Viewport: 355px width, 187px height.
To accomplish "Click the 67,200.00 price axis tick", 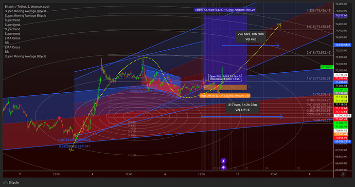I will coord(341,150).
